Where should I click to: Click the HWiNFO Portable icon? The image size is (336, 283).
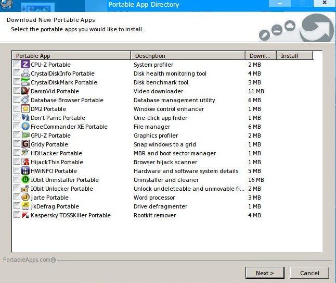(25, 170)
